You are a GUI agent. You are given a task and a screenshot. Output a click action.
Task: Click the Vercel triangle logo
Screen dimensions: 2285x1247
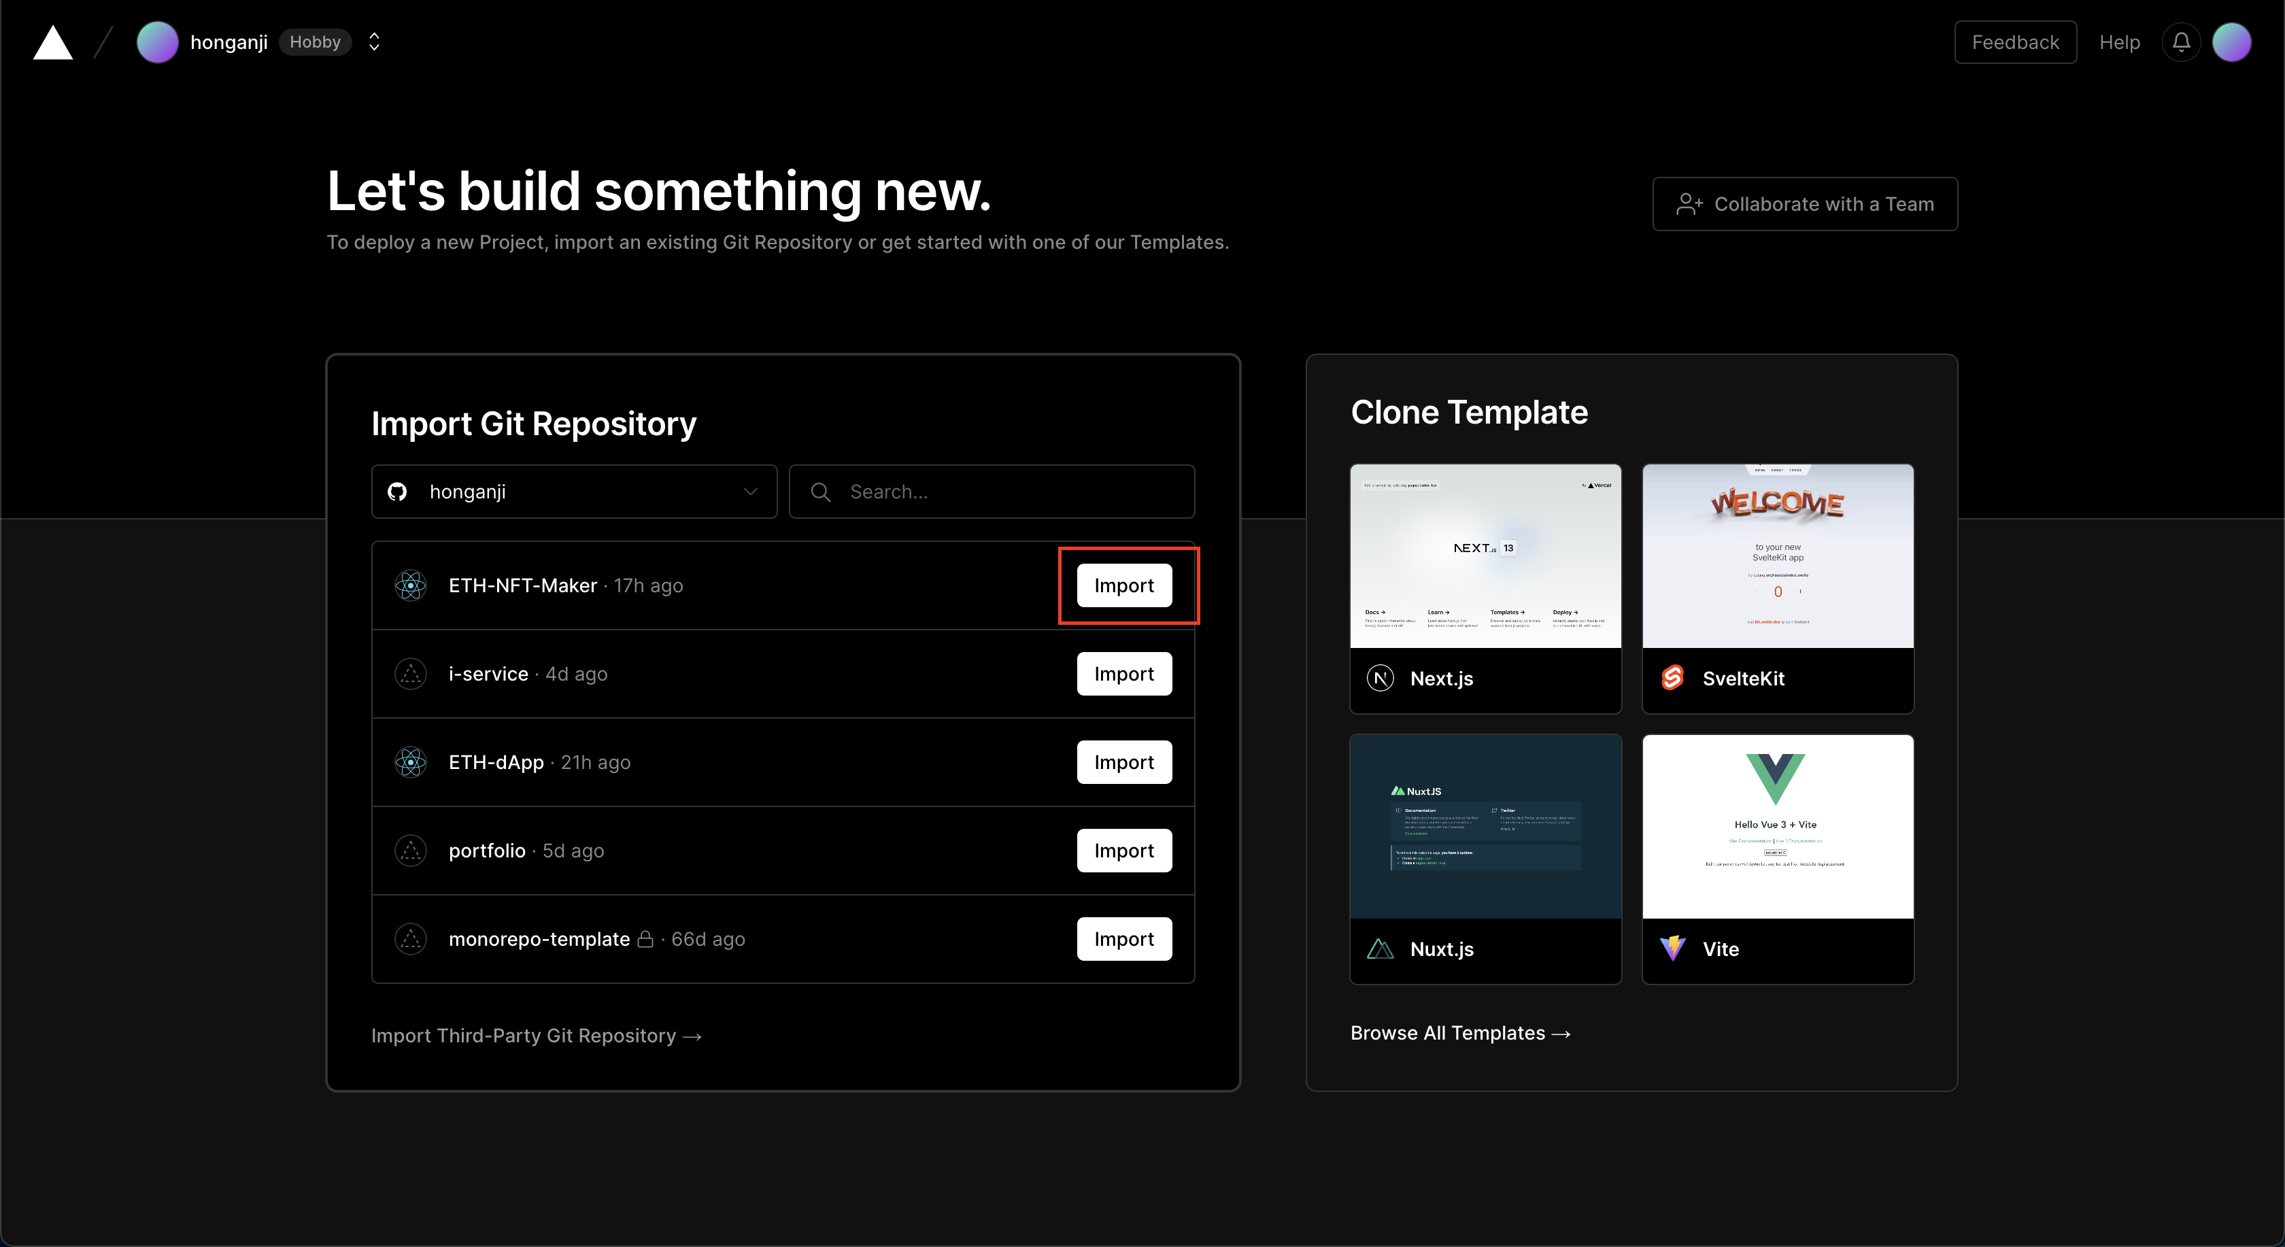pyautogui.click(x=53, y=43)
